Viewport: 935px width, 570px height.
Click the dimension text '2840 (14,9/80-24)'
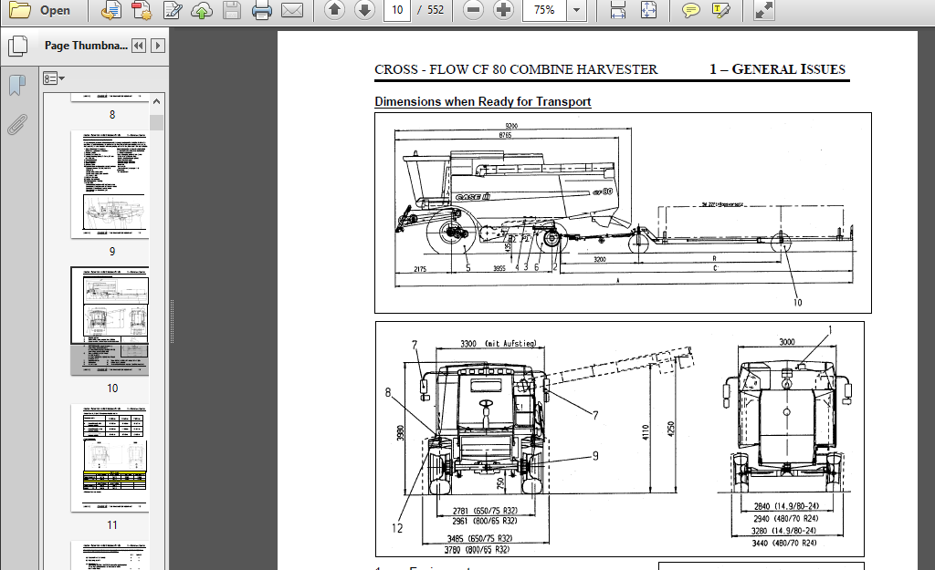click(x=786, y=506)
